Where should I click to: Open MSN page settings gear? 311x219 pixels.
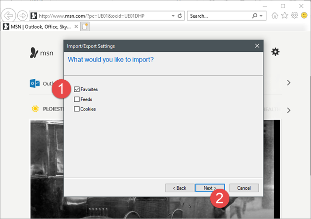pyautogui.click(x=275, y=51)
